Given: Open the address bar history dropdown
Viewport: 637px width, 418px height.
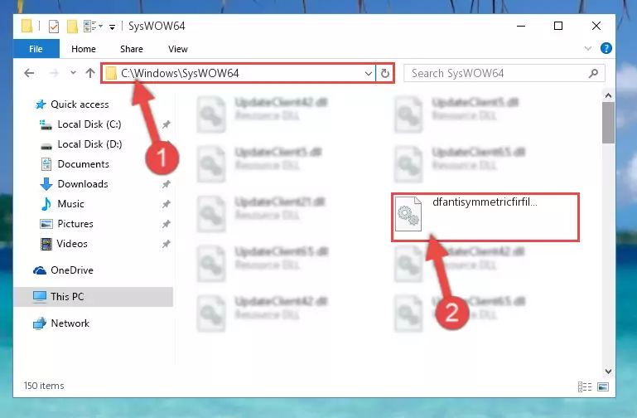Looking at the screenshot, I should point(368,74).
